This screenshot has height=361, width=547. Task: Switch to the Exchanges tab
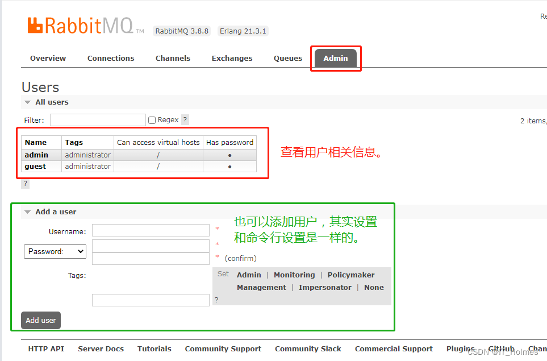point(232,59)
